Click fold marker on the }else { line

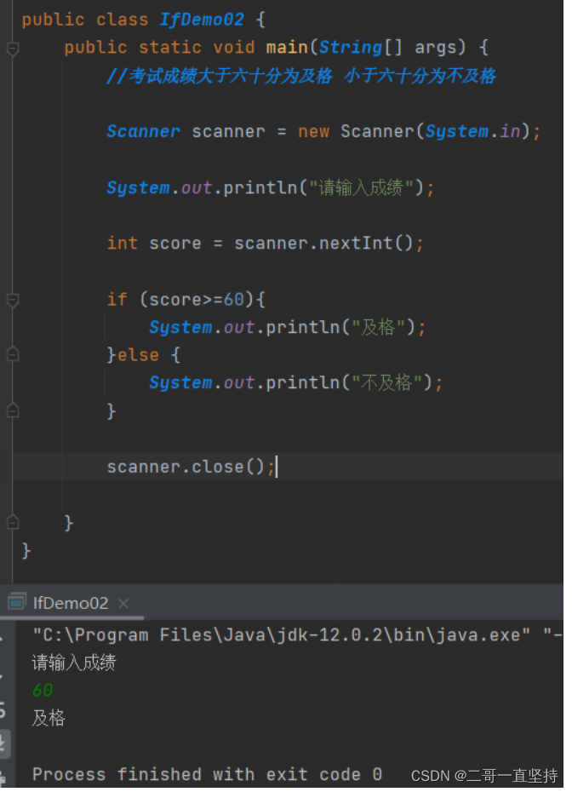pyautogui.click(x=13, y=354)
